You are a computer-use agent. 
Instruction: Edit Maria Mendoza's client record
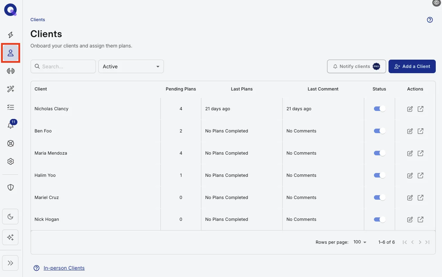pos(410,153)
